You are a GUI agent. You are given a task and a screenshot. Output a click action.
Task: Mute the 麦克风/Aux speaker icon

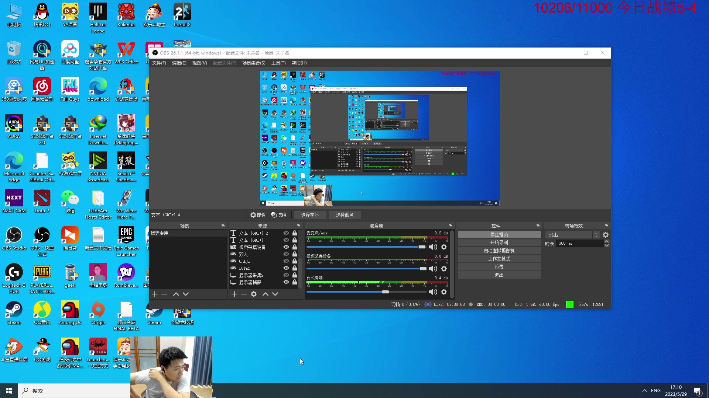(x=433, y=247)
